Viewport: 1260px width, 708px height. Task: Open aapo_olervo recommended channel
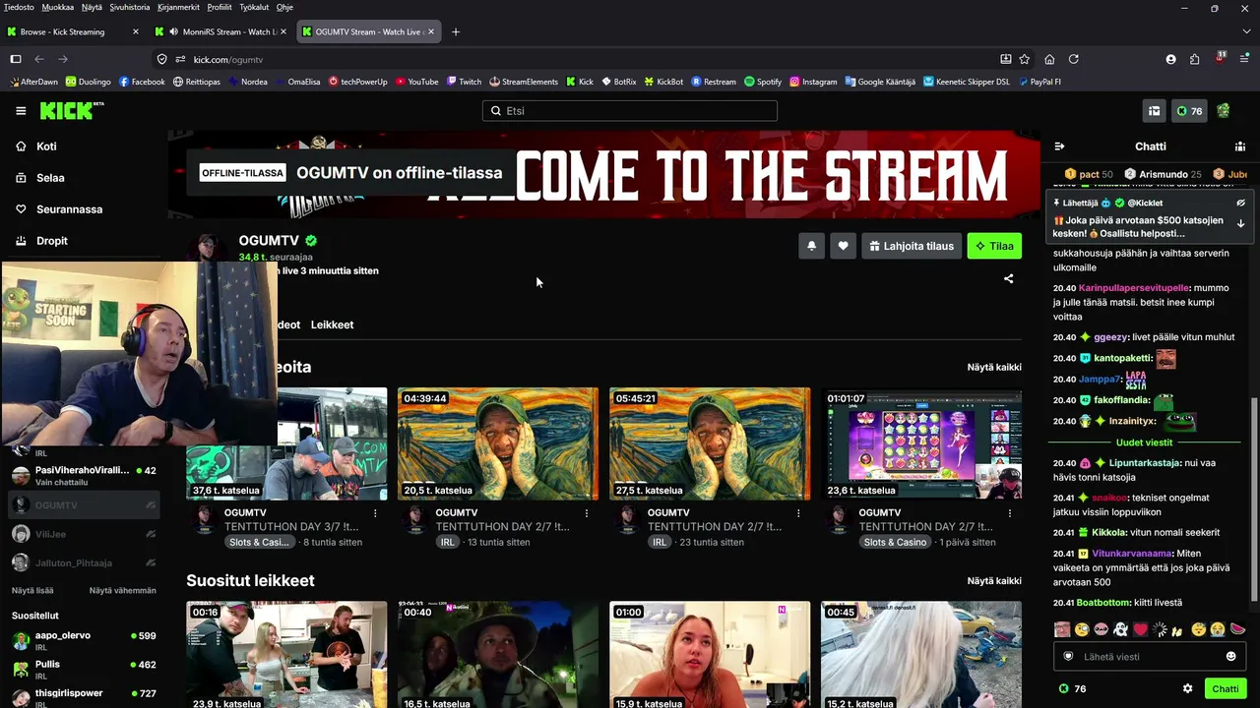84,640
